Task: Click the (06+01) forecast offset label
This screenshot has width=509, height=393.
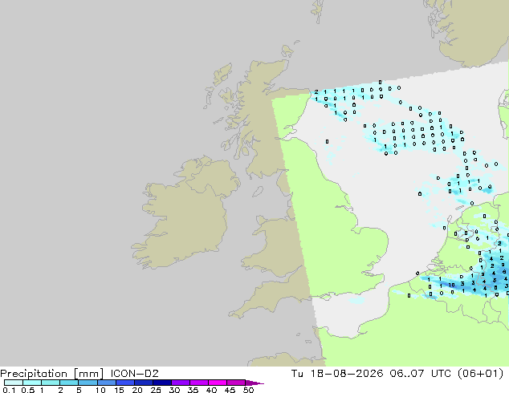Action: 480,374
